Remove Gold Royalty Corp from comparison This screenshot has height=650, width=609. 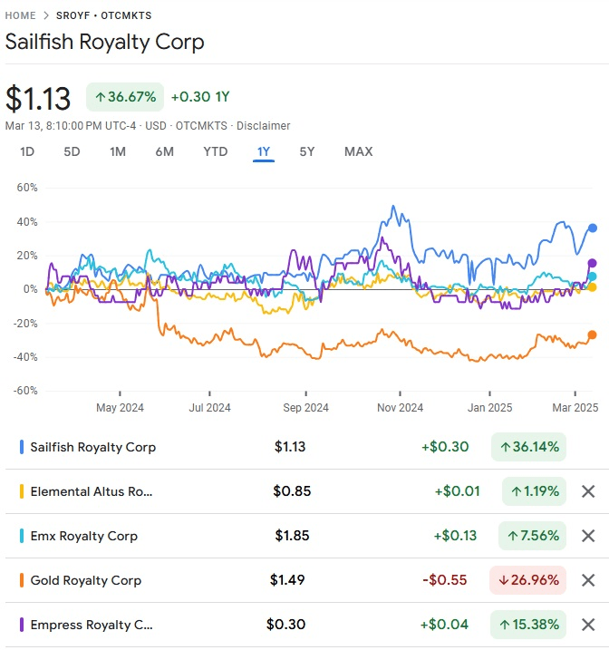click(x=588, y=580)
